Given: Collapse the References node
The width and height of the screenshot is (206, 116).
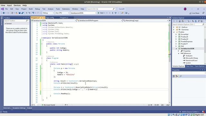Looking at the screenshot, I should point(179,53).
